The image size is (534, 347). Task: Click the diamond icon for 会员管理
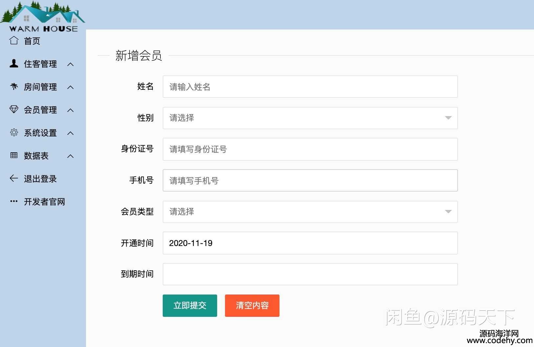coord(14,109)
